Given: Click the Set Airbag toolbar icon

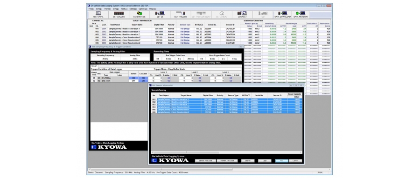Looking at the screenshot, I should tap(222, 14).
